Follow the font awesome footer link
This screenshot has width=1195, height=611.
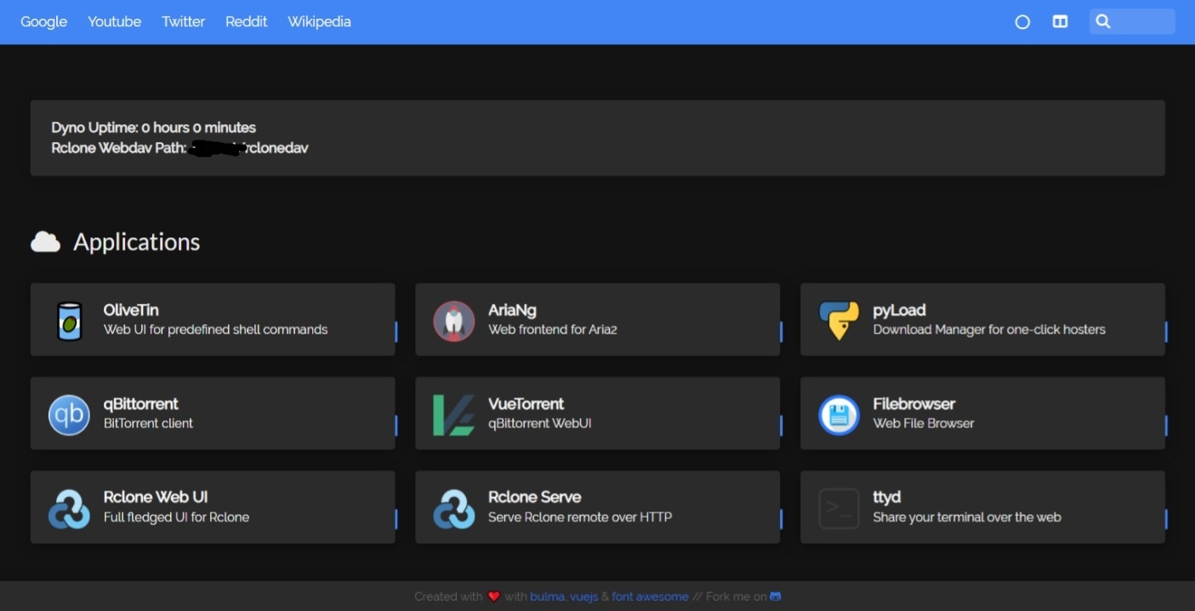pos(651,597)
